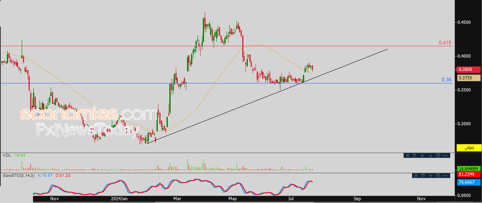Maximize the SlowSTO indicator pane
482x203 pixels.
(422, 176)
